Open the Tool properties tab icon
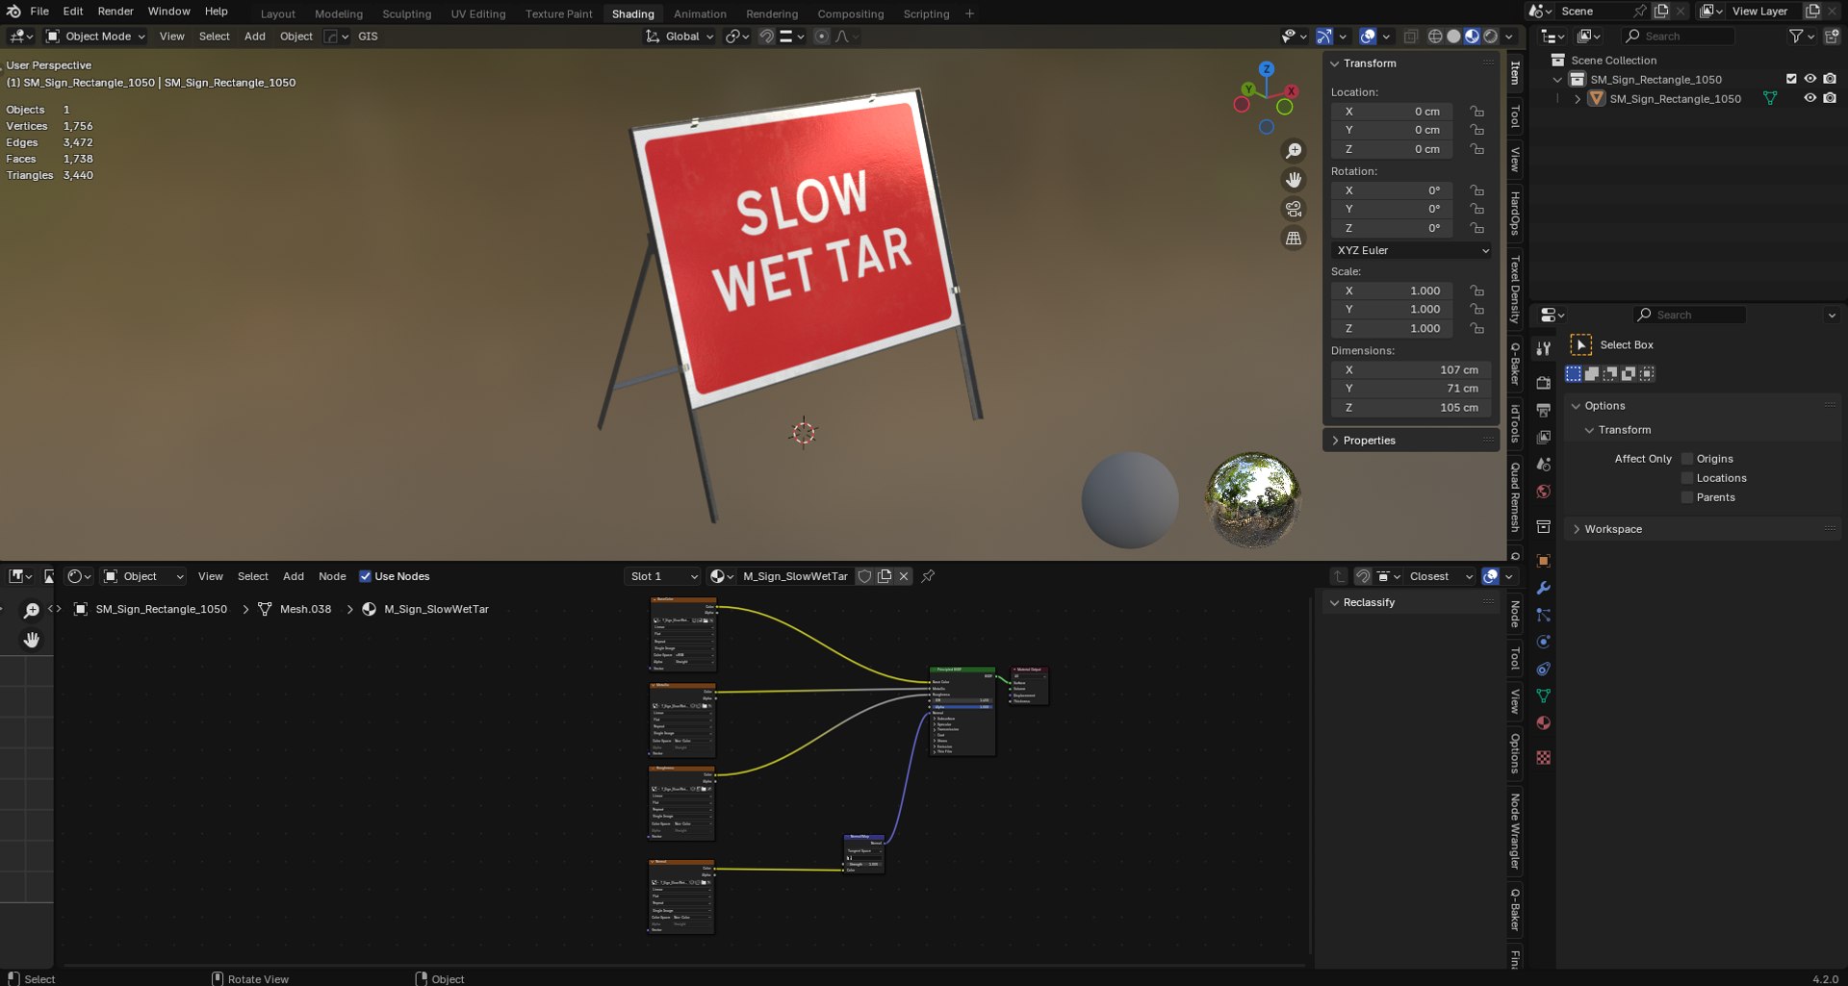 tap(1544, 349)
